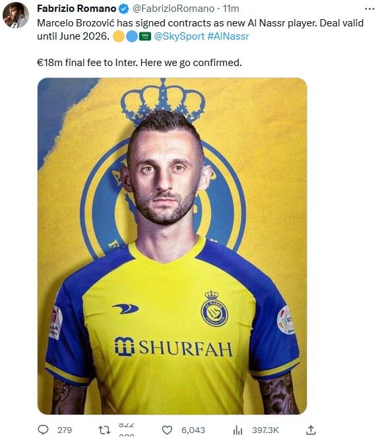This screenshot has height=443, width=382.
Task: Click the 279 replies count
Action: 65,430
